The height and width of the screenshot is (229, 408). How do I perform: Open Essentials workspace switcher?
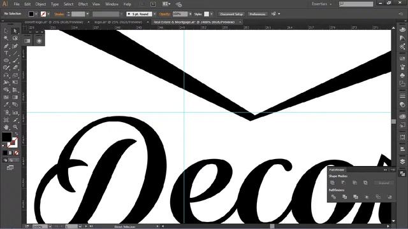coord(321,4)
